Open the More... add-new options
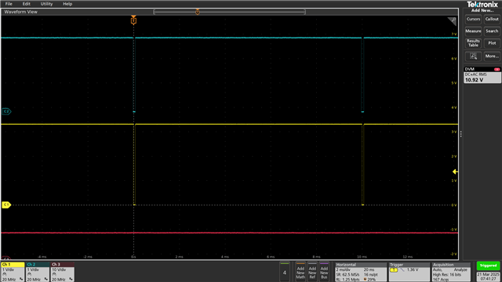502x282 pixels. (x=492, y=56)
